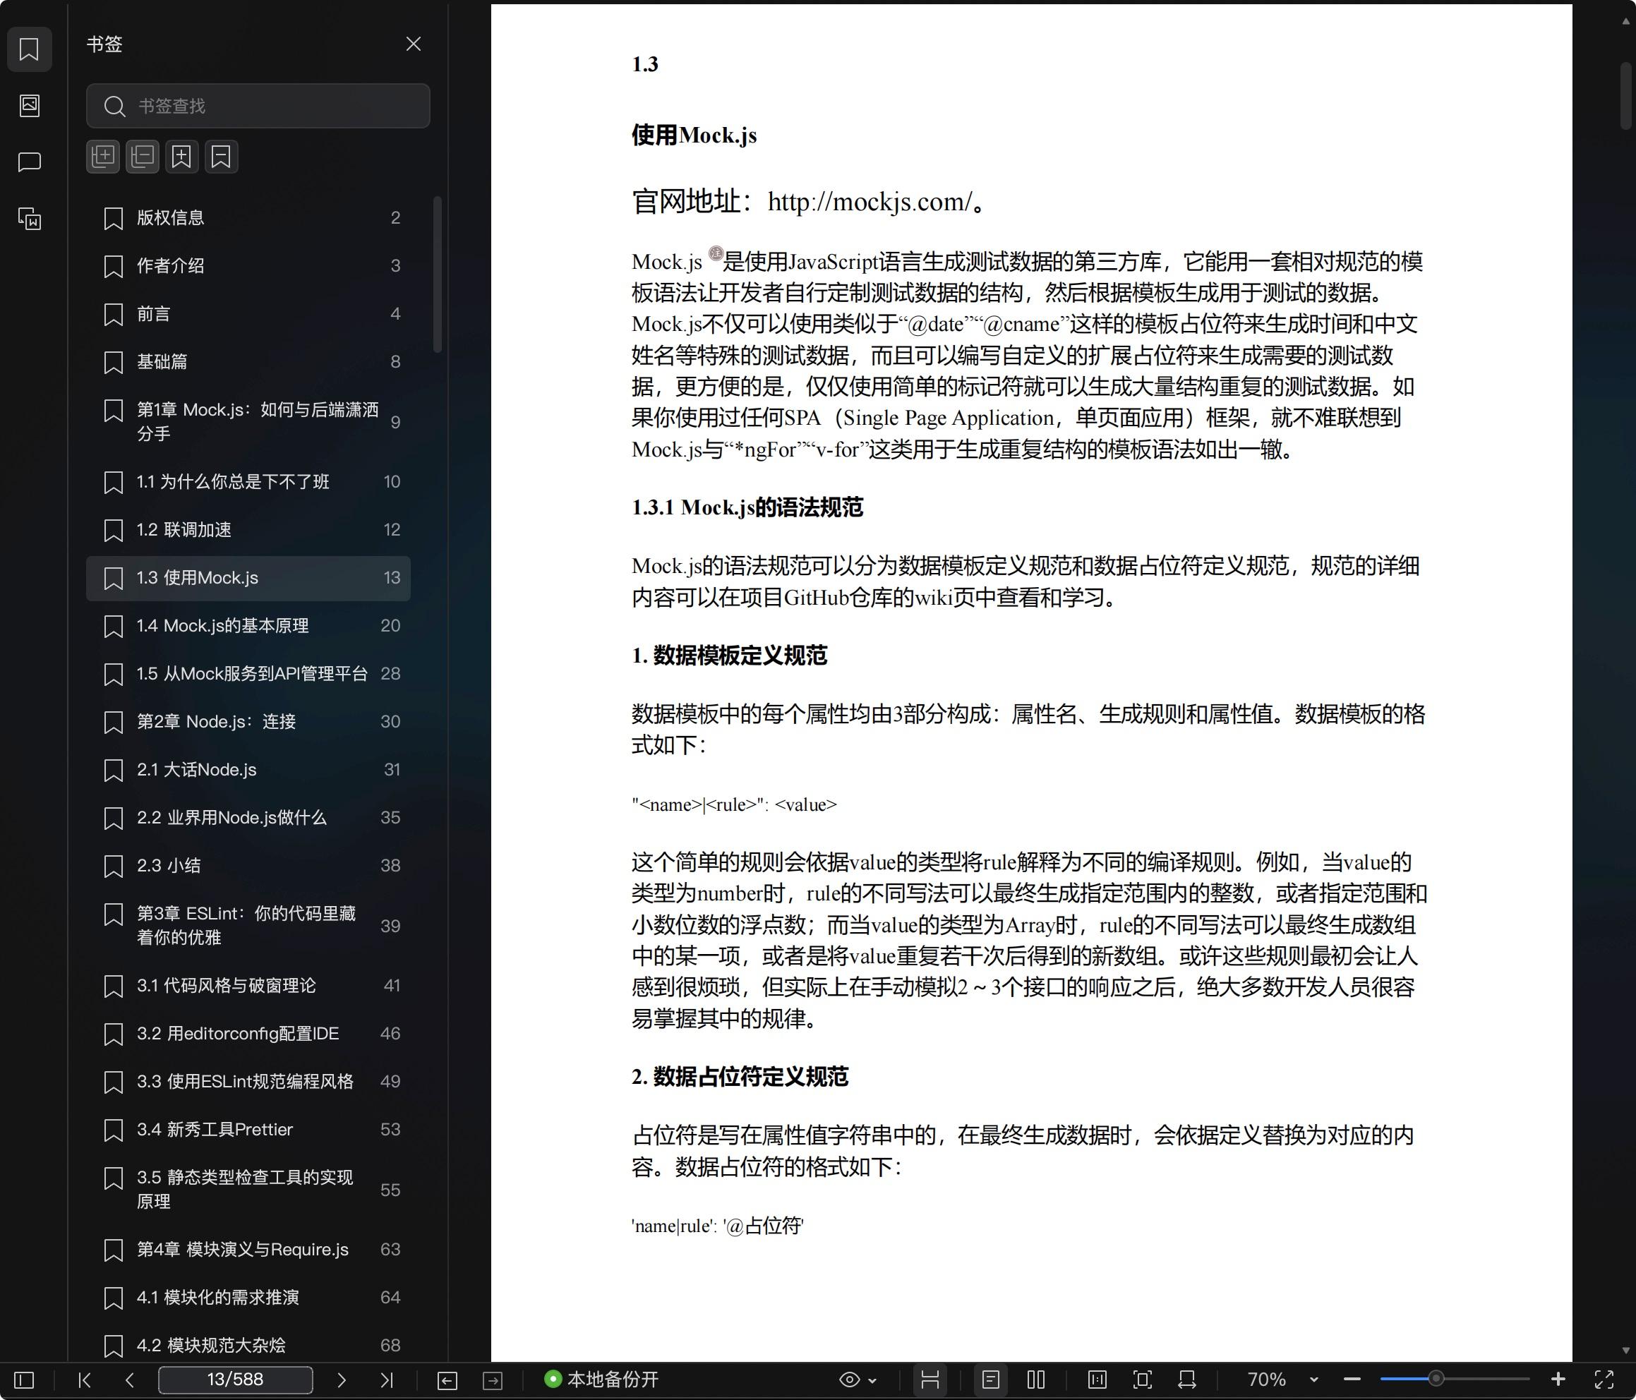Screen dimensions: 1636x1400
Task: Go to next page
Action: 341,1380
